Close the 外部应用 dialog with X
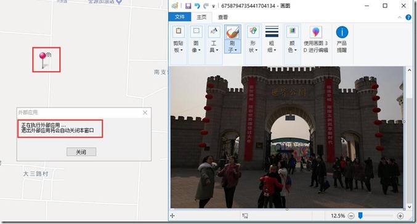The width and height of the screenshot is (417, 224). click(x=145, y=113)
